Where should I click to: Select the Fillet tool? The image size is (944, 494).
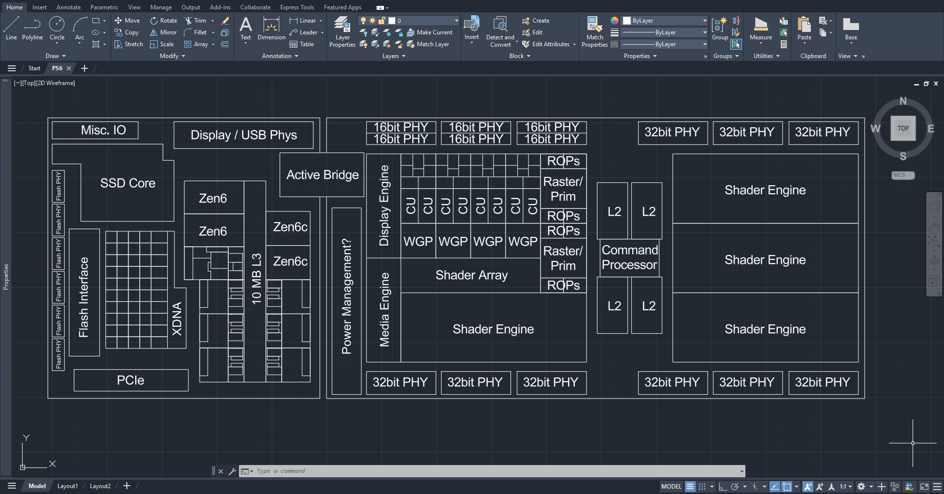[x=195, y=32]
